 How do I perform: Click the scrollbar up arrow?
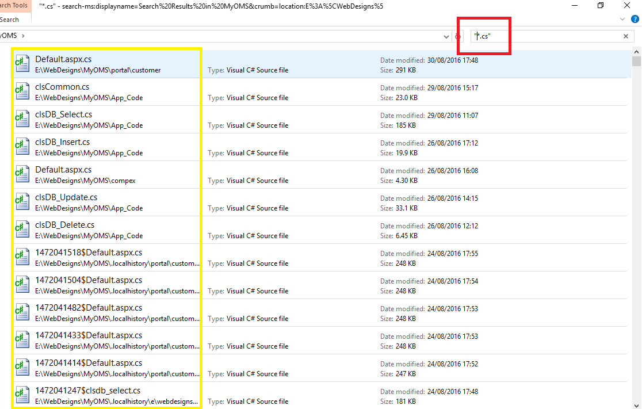(636, 51)
